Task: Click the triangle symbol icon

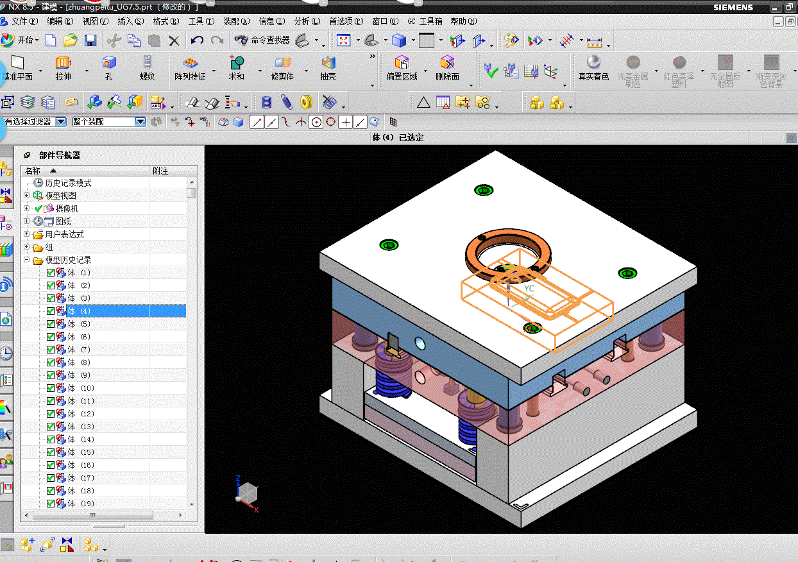Action: [423, 102]
